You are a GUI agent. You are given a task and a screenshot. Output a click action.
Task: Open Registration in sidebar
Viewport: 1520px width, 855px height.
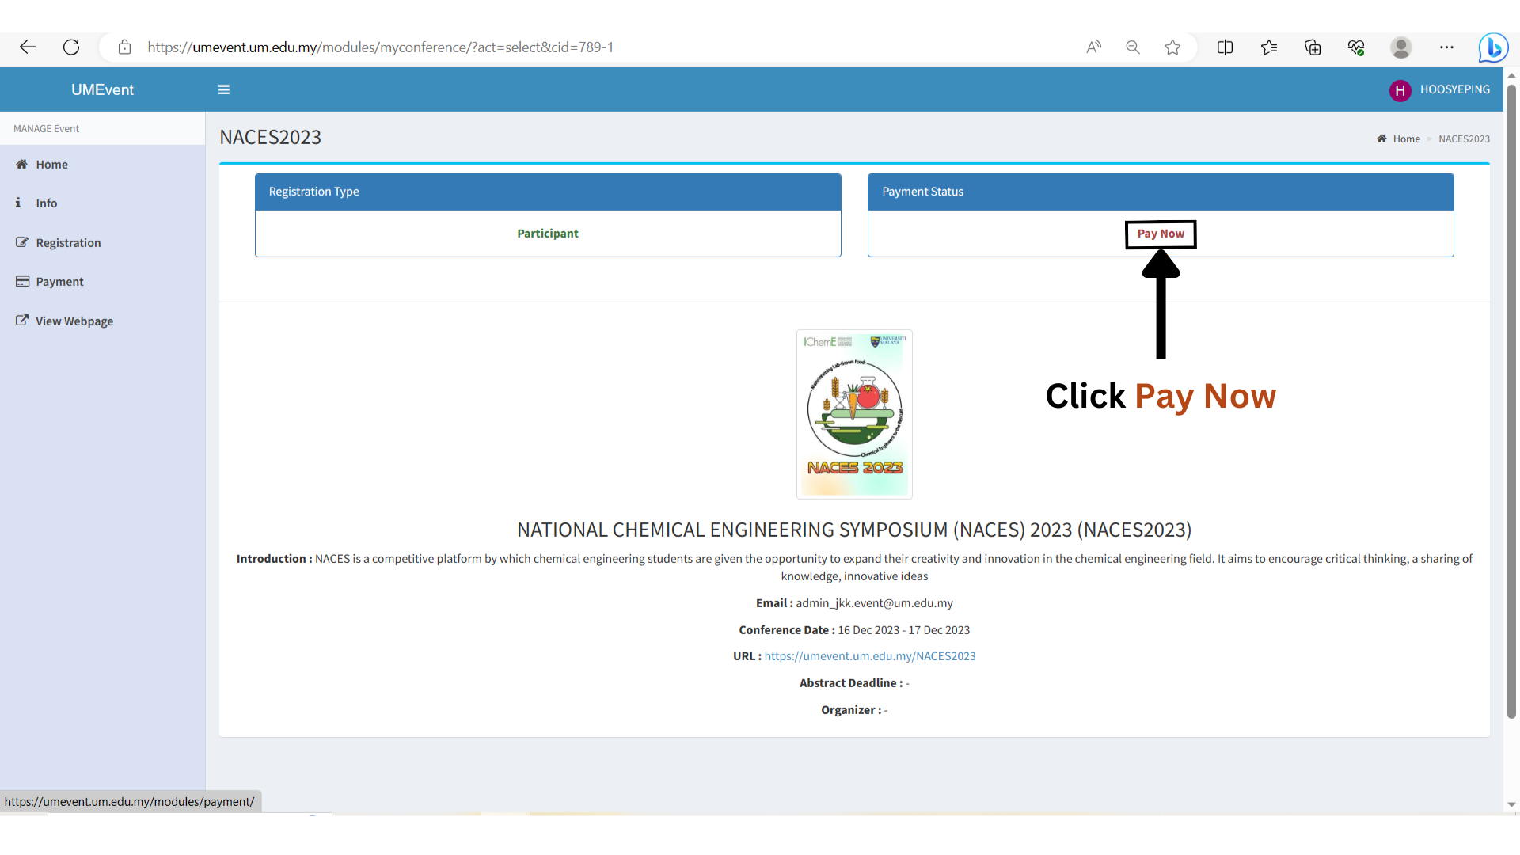point(68,243)
